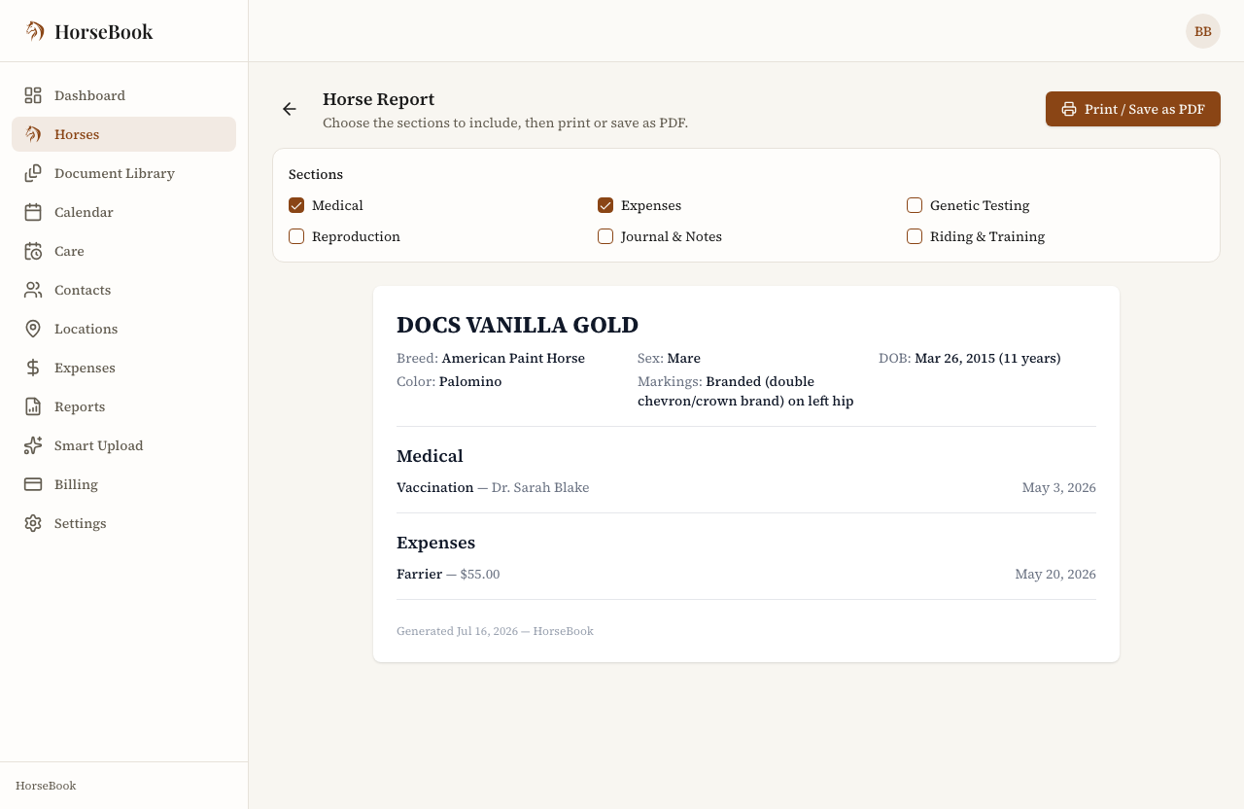Open Billing menu item
The image size is (1244, 809).
point(123,484)
